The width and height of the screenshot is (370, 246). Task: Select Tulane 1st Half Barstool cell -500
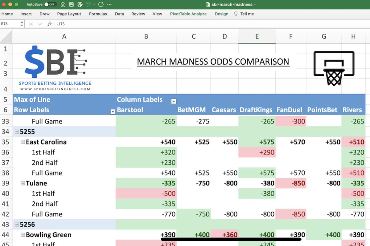146,193
